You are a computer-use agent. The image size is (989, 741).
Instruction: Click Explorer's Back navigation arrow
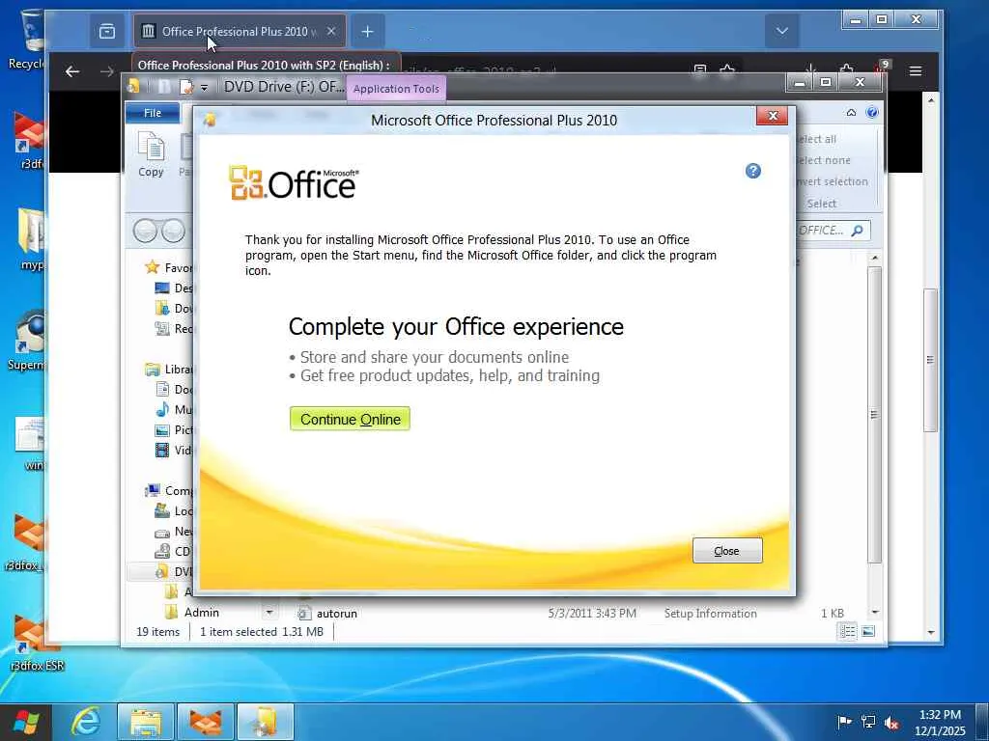point(145,232)
